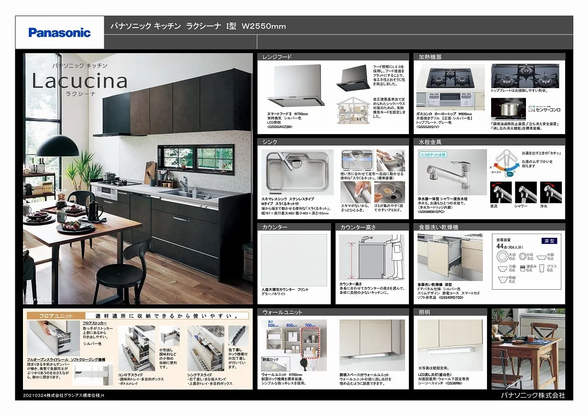This screenshot has width=588, height=415.
Task: Open the dishwasher product image
Action: [x=450, y=257]
